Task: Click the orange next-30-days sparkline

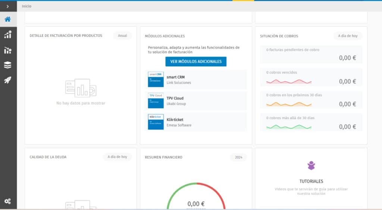Action: tap(289, 104)
